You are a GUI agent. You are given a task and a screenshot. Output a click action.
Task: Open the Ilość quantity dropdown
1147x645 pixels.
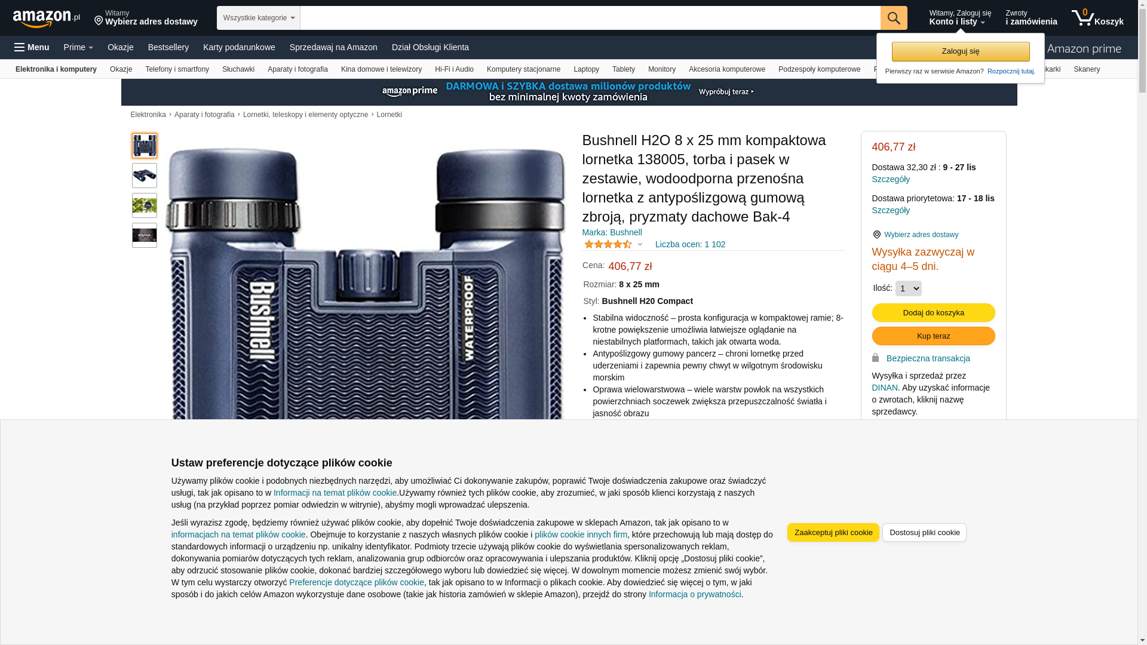(x=908, y=288)
